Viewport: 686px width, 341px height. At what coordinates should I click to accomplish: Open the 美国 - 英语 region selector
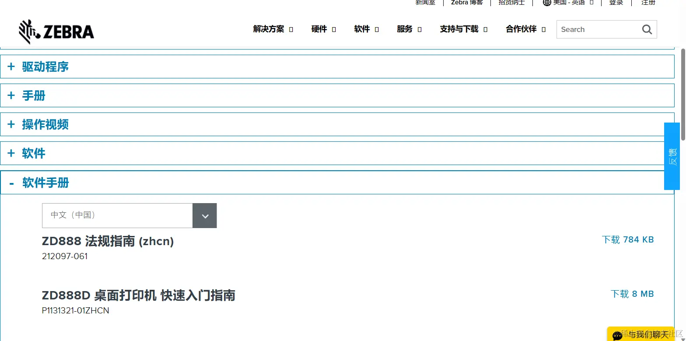(x=568, y=3)
